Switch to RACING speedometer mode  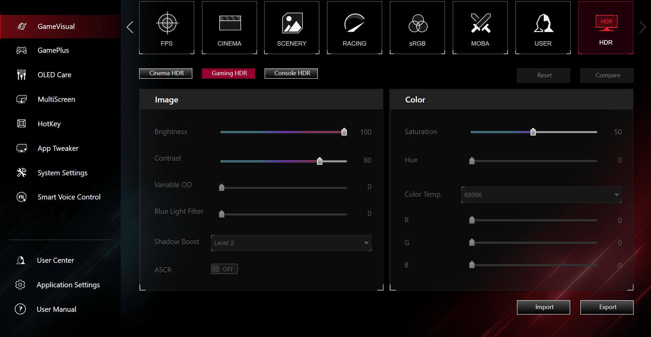click(355, 28)
